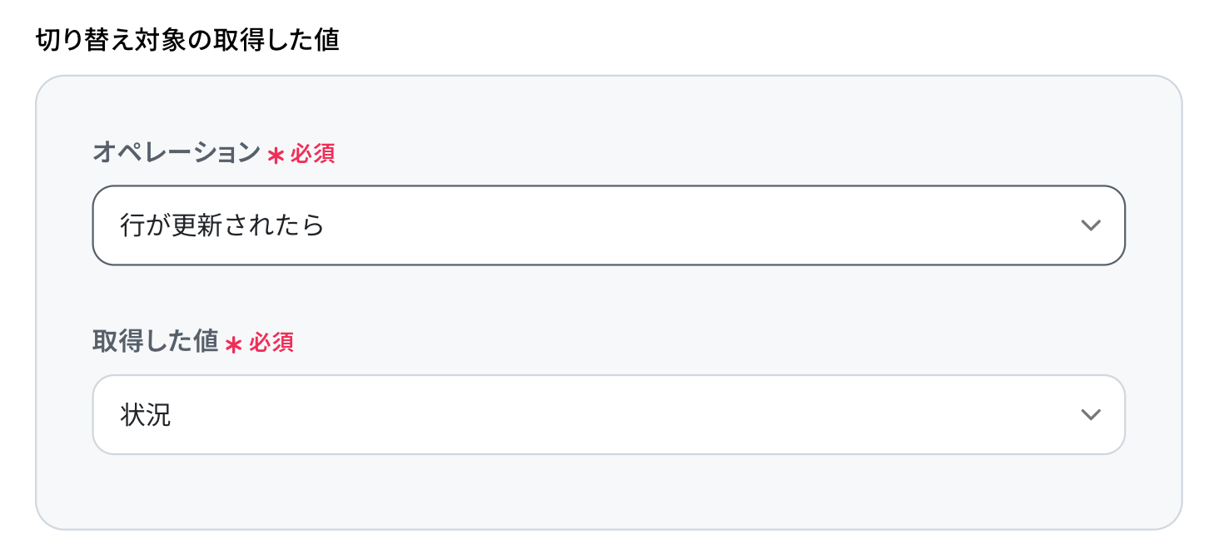1224x544 pixels.
Task: Click the chevron in the 取得した値 select box
Action: pos(1090,414)
